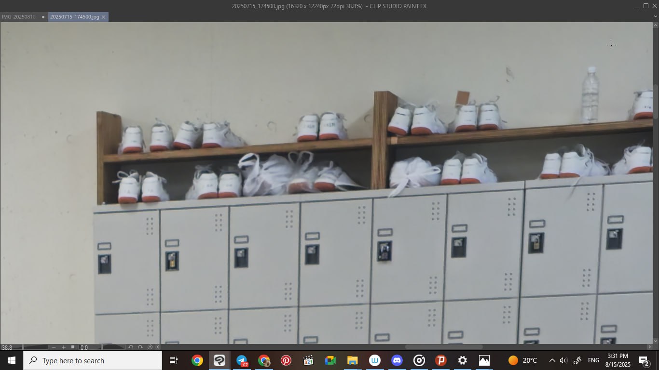Image resolution: width=659 pixels, height=370 pixels.
Task: Click the zoom in plus button
Action: 63,347
